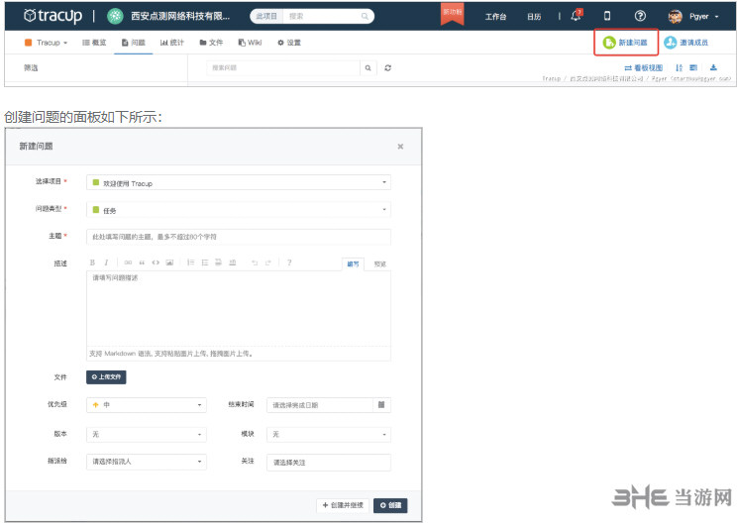Switch to the 统计 statistics tab
This screenshot has width=737, height=525.
[172, 43]
